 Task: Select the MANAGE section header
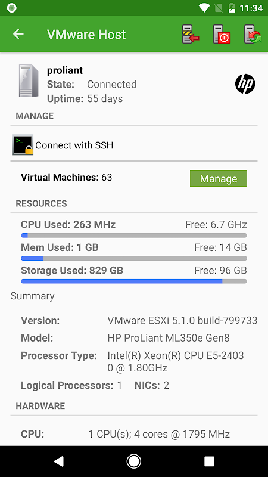coord(35,116)
